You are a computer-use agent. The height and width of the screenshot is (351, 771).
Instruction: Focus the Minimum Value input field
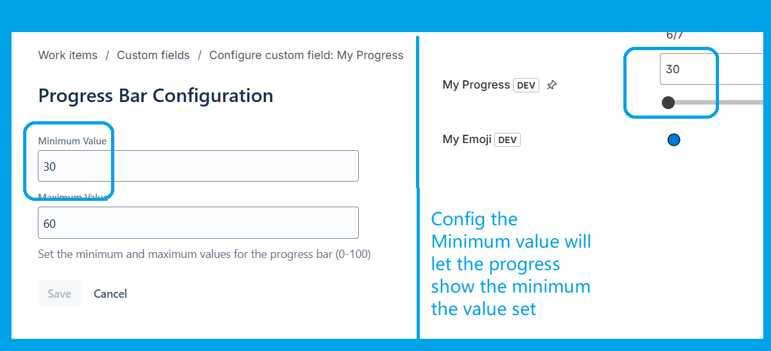pyautogui.click(x=198, y=166)
